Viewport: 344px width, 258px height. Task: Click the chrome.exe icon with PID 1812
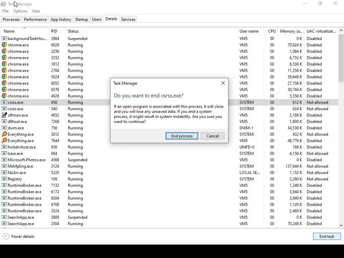pos(4,64)
